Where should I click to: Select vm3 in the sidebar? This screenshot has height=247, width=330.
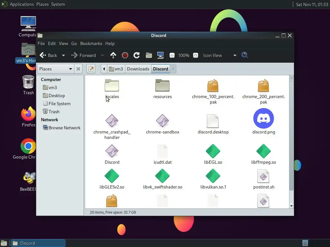tap(50, 87)
